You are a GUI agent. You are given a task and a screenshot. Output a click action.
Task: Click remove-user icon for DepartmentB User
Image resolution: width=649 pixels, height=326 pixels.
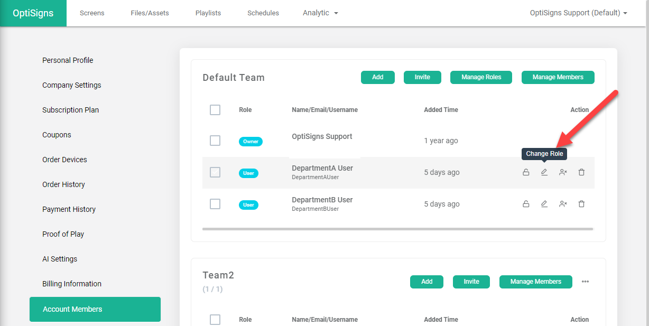[x=563, y=204]
